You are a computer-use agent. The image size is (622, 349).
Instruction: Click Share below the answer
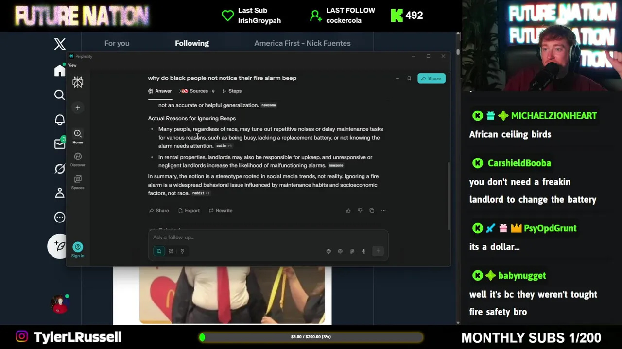tap(159, 211)
